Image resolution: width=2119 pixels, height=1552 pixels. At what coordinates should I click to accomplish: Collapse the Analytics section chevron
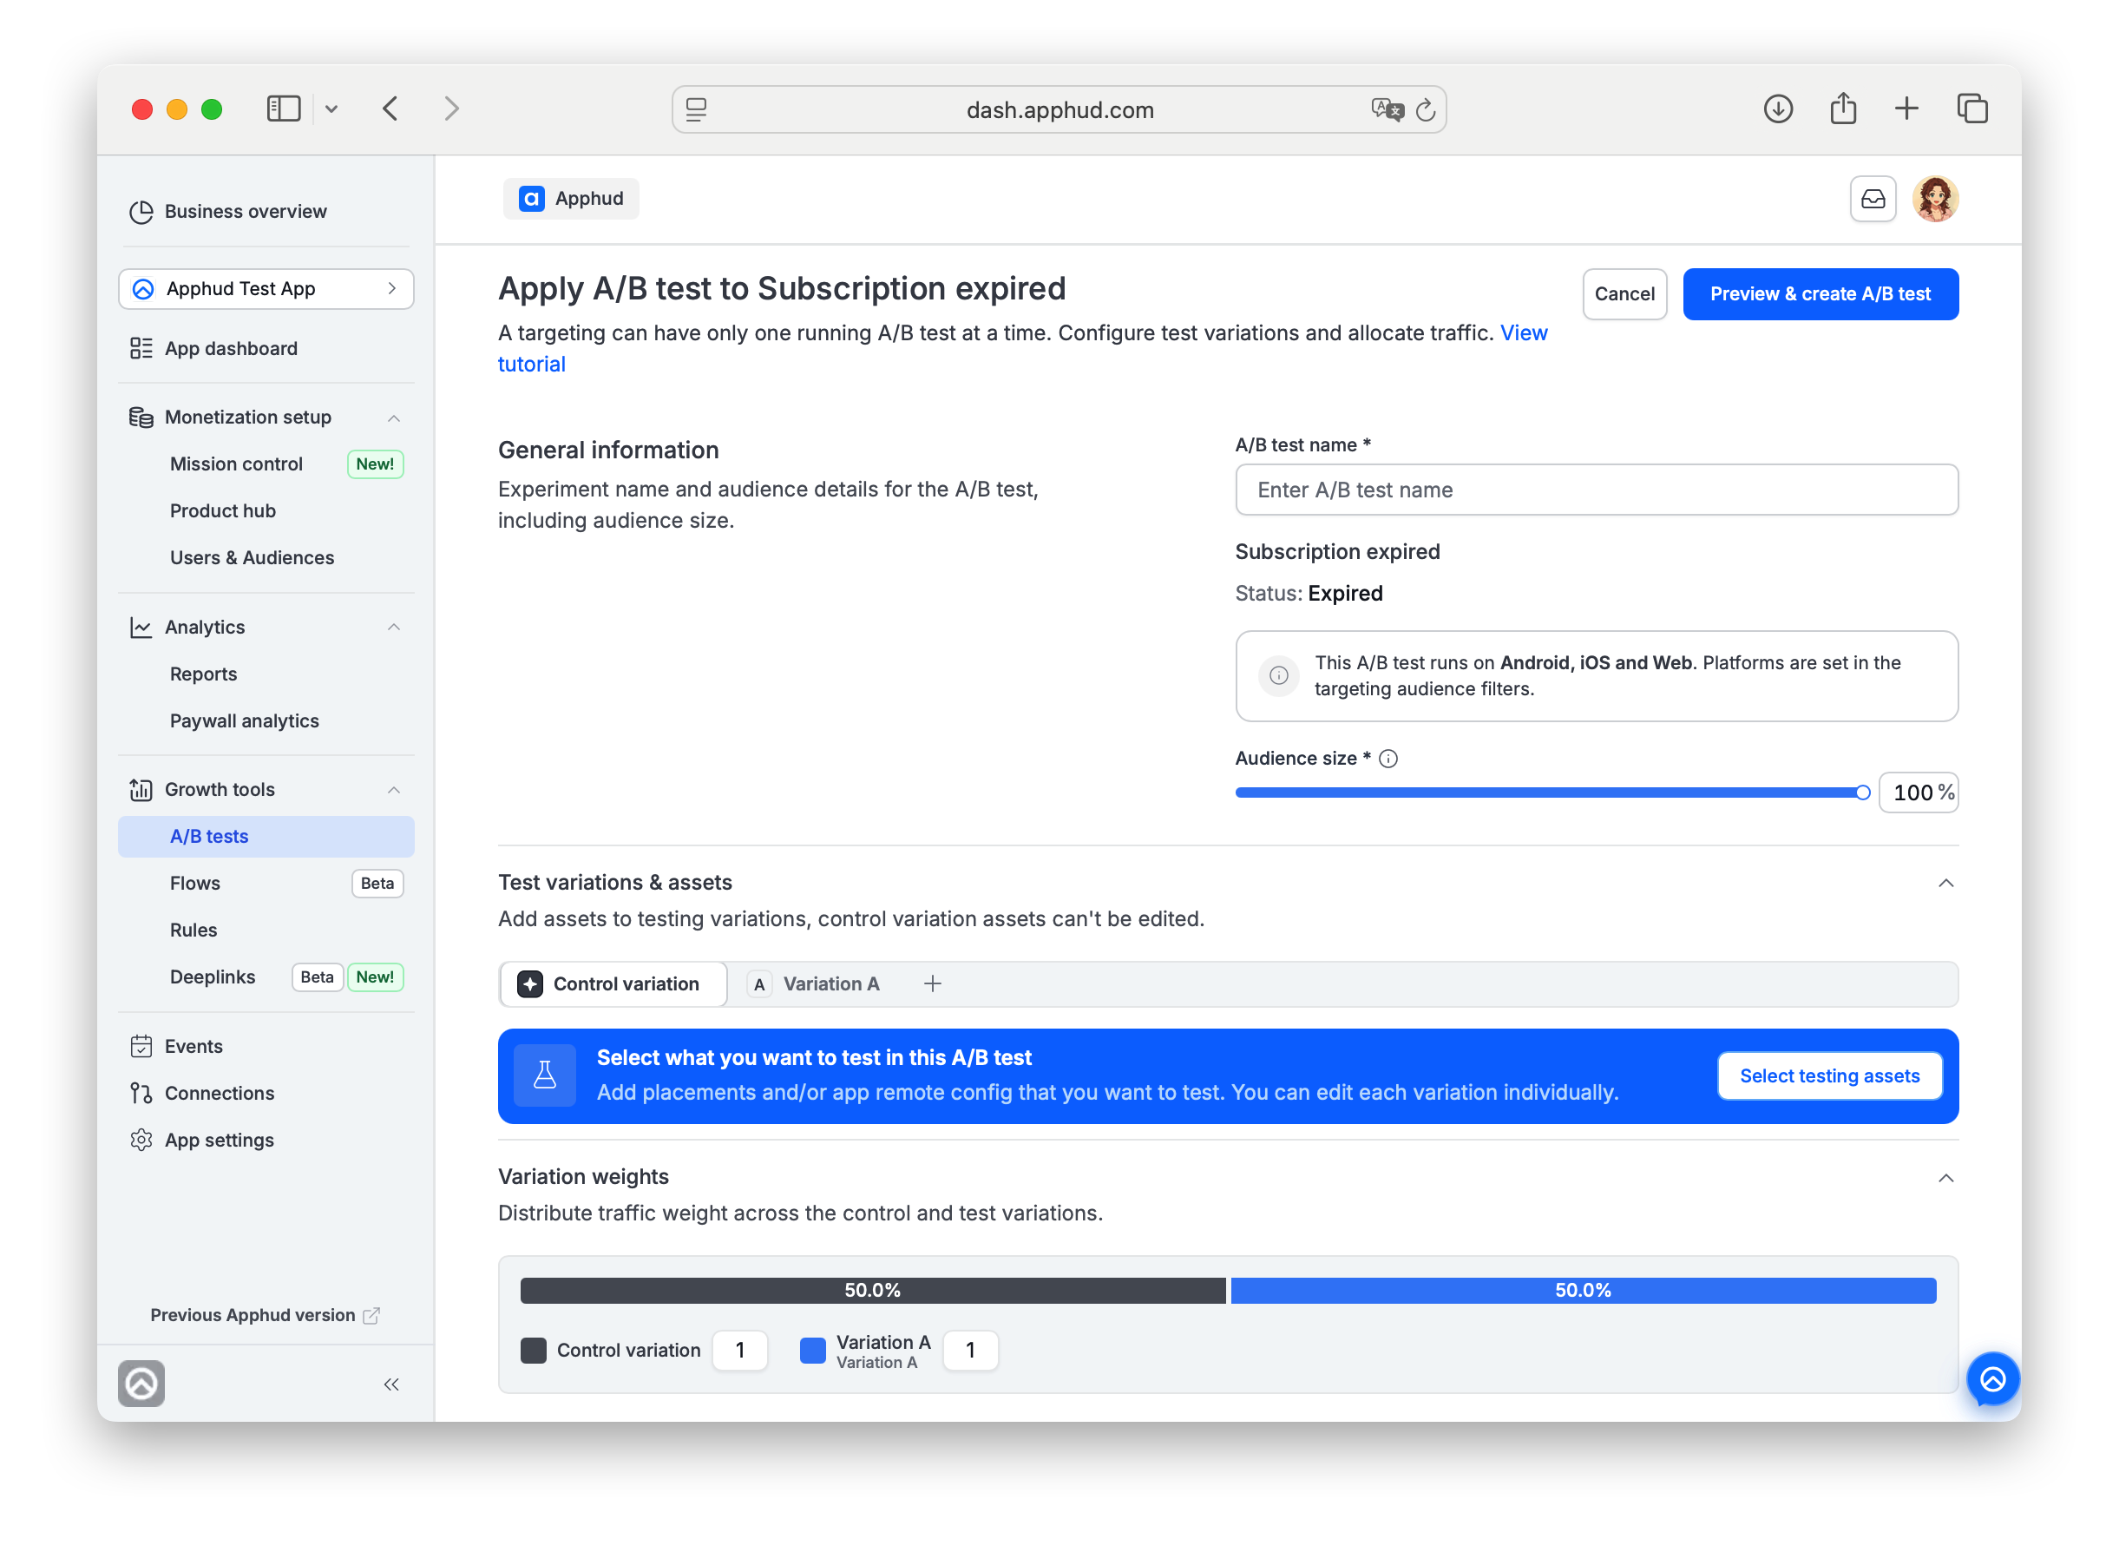[x=394, y=628]
